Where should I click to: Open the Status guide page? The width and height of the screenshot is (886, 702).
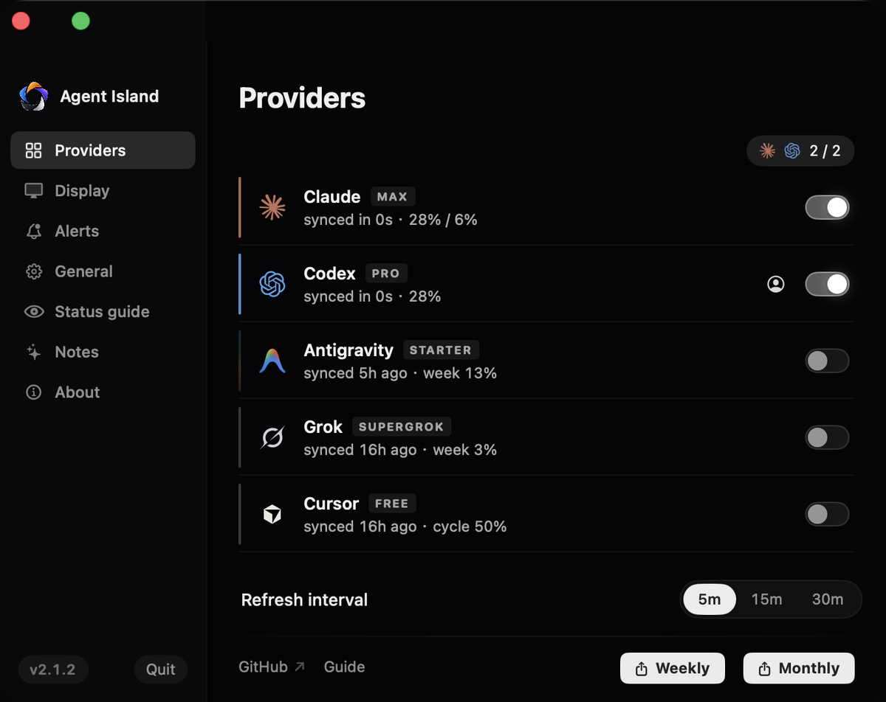pyautogui.click(x=103, y=312)
